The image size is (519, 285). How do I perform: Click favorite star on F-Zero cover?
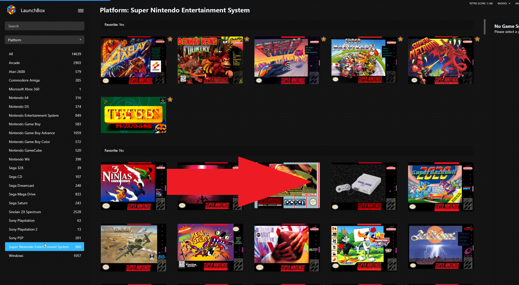[x=324, y=39]
